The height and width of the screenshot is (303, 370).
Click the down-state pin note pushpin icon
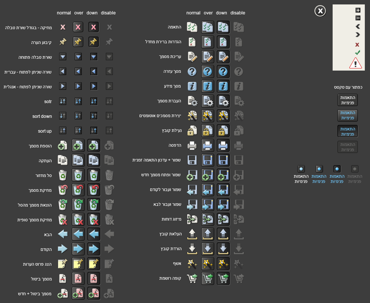pos(94,42)
